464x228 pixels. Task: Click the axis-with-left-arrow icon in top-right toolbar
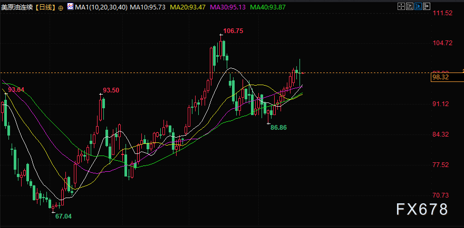tap(410, 6)
